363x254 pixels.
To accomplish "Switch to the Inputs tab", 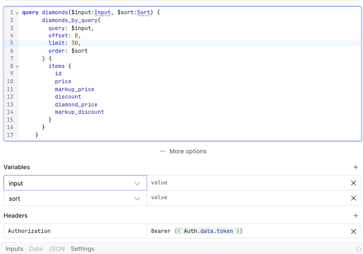I will pyautogui.click(x=14, y=249).
